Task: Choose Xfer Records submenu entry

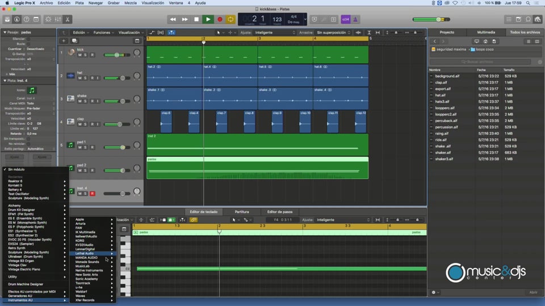Action: (x=93, y=300)
